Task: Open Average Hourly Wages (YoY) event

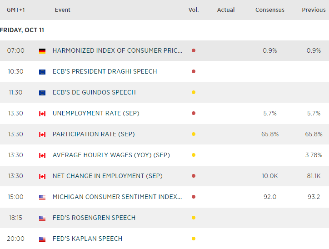Action: tap(111, 155)
